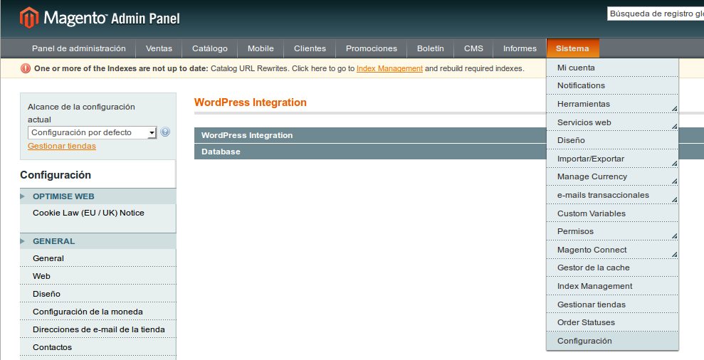This screenshot has height=360, width=704.
Task: Select Custom Variables menu entry
Action: [612, 213]
